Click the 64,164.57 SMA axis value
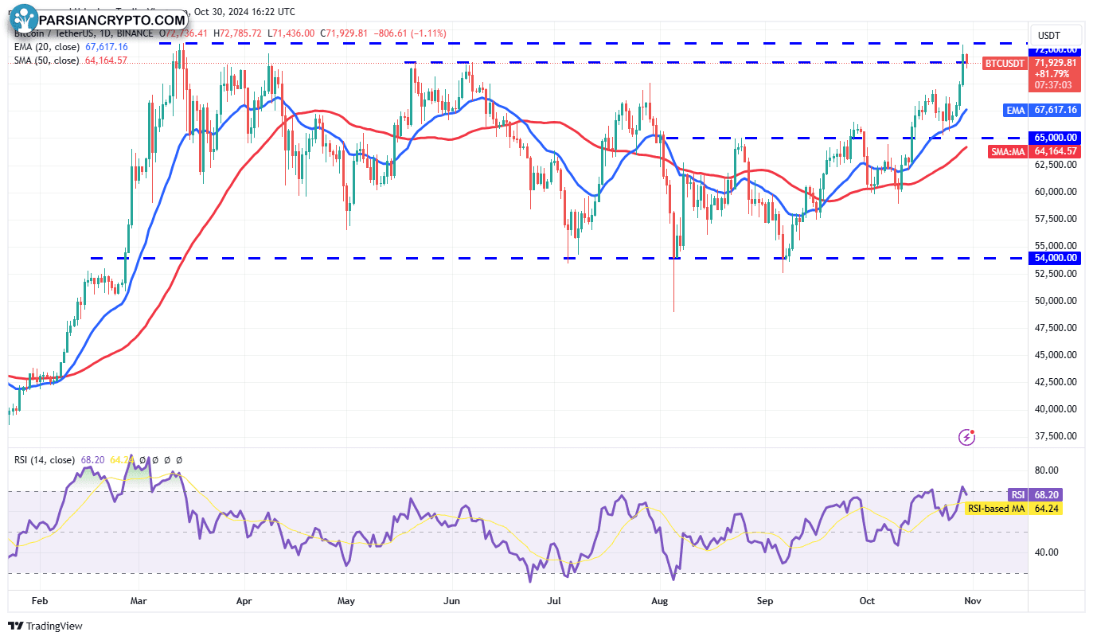Viewport: 1093px width, 640px height. tap(1056, 151)
